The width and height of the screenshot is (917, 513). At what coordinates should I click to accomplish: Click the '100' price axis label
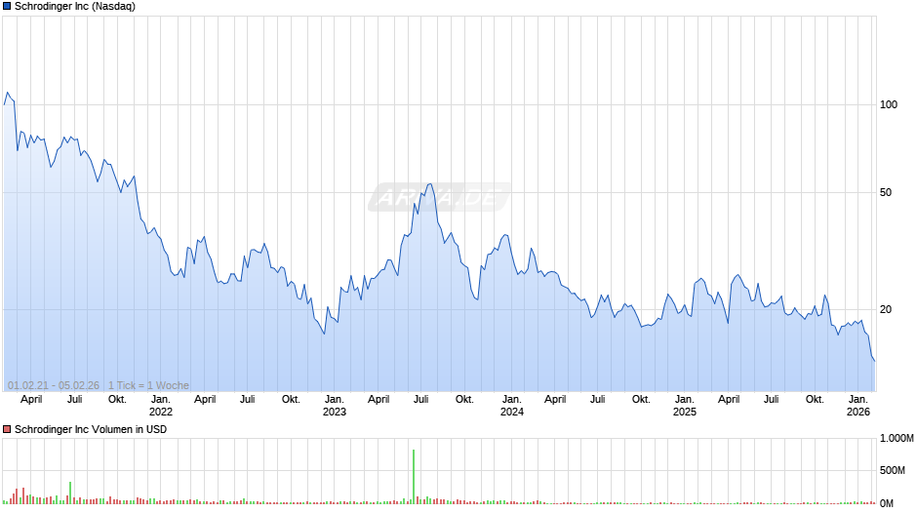[889, 104]
